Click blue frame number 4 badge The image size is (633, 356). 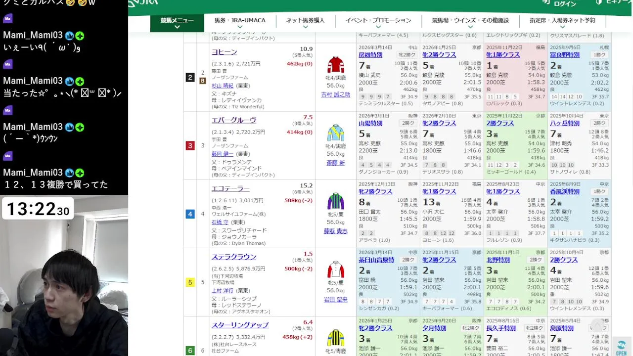click(x=190, y=214)
